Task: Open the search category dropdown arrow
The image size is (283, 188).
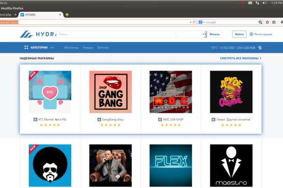Action: [204, 34]
